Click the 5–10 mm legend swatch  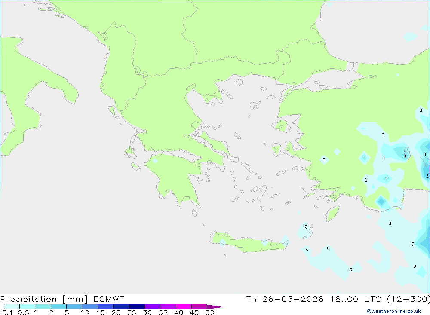[74, 306]
